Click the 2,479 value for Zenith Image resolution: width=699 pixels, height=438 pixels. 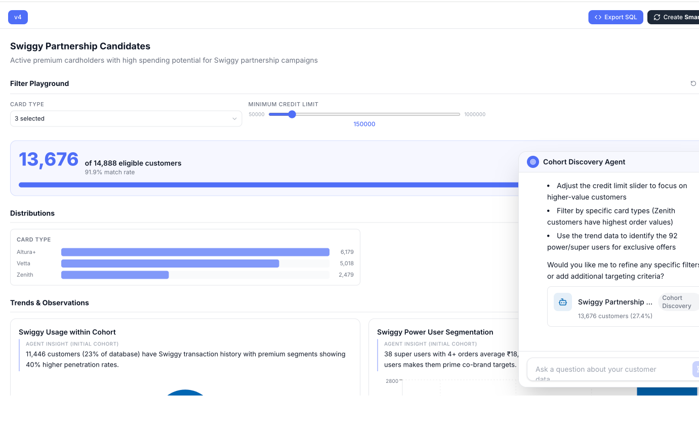(346, 275)
